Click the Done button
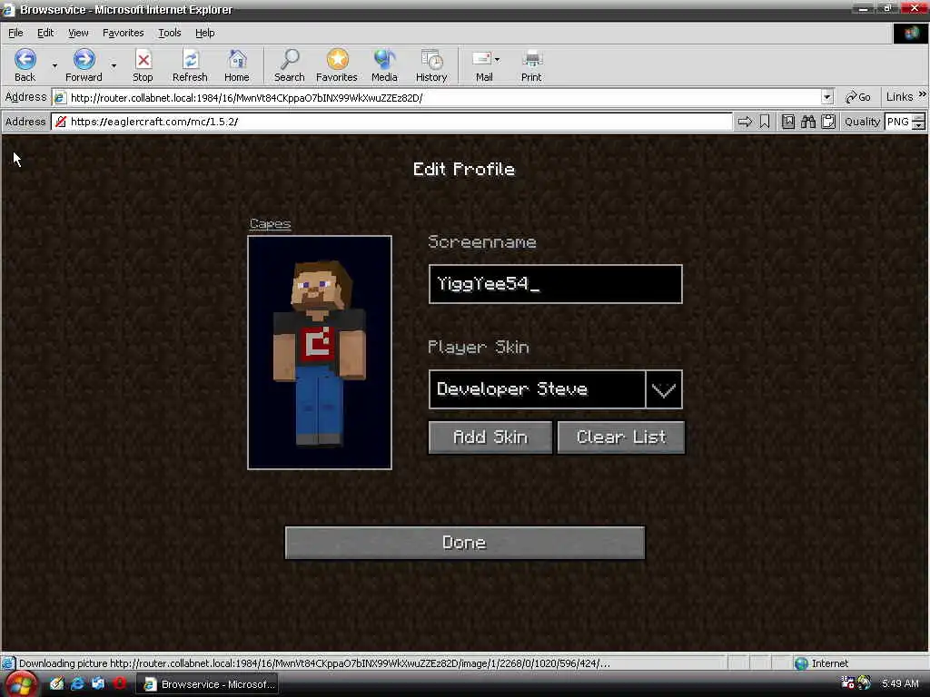Screen dimensions: 930x697 [465, 543]
